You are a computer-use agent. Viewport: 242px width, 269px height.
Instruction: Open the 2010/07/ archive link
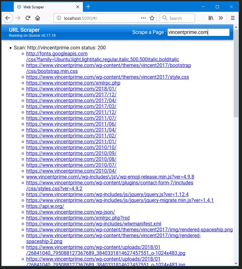(x=71, y=165)
